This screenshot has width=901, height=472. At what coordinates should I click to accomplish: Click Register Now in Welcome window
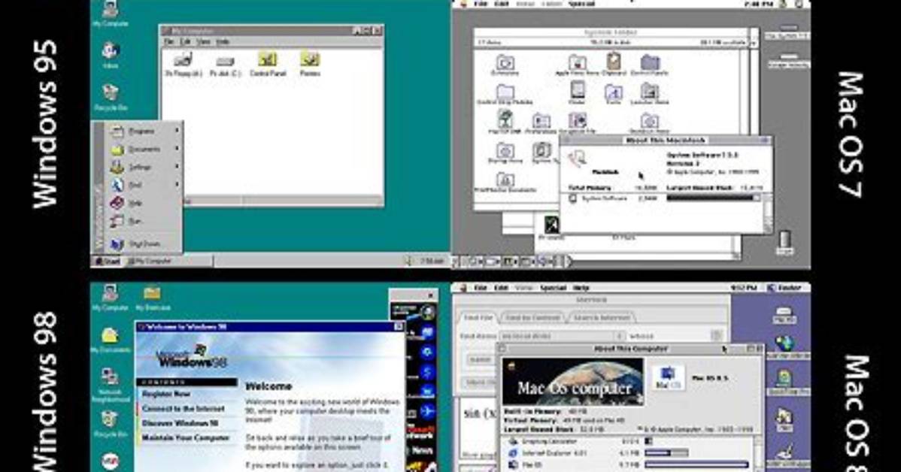(x=166, y=394)
